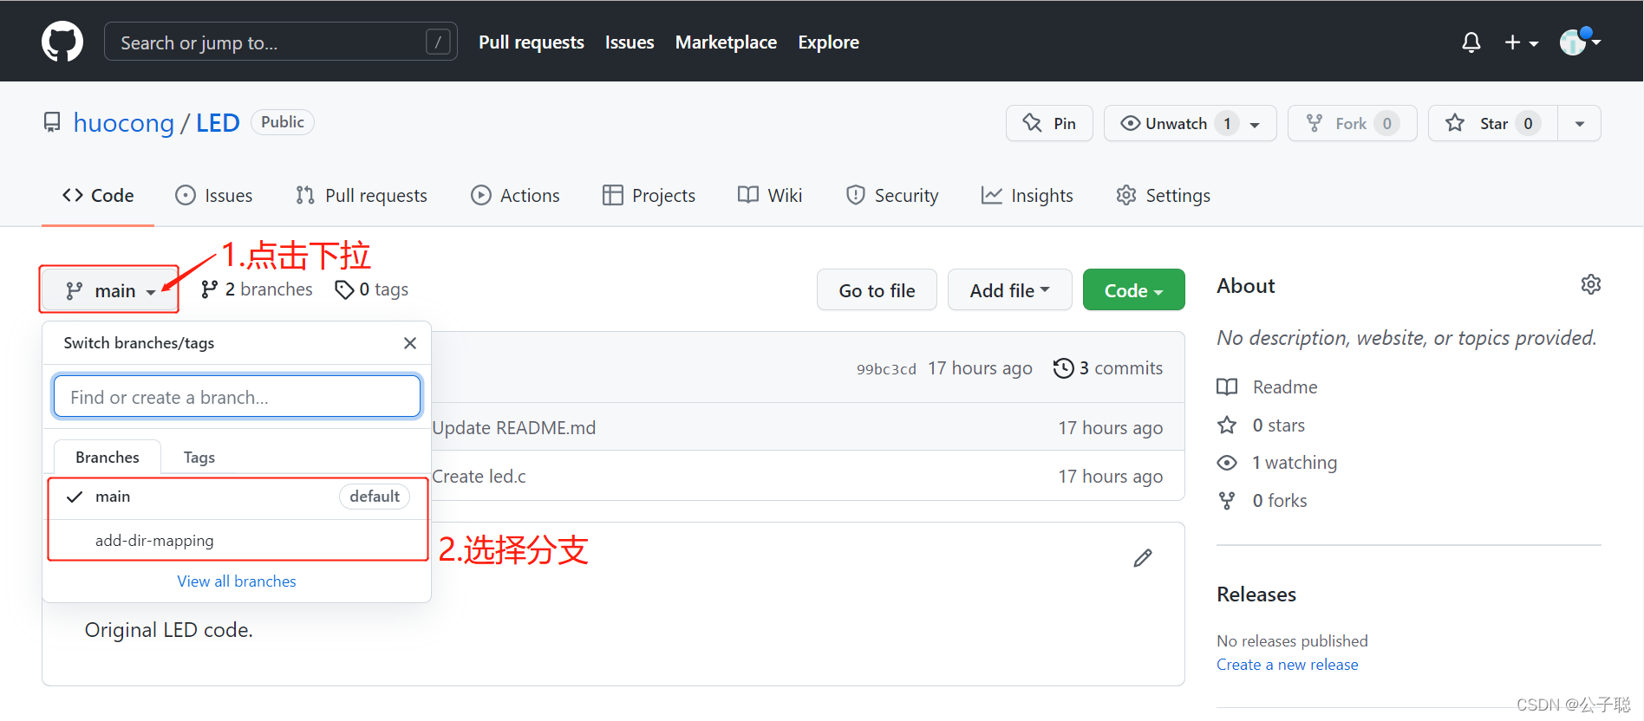The image size is (1644, 721).
Task: Open the notifications bell
Action: click(1471, 42)
